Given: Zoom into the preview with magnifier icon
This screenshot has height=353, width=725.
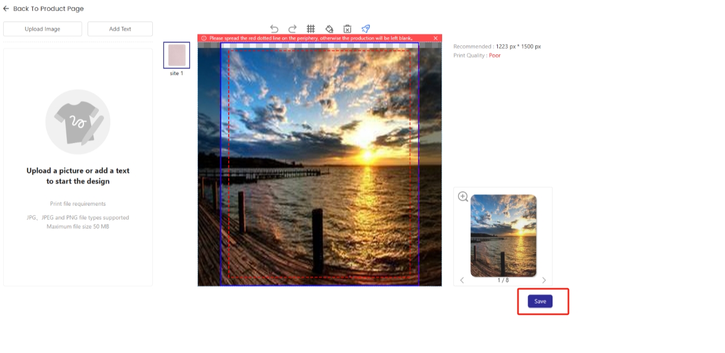Looking at the screenshot, I should [463, 196].
